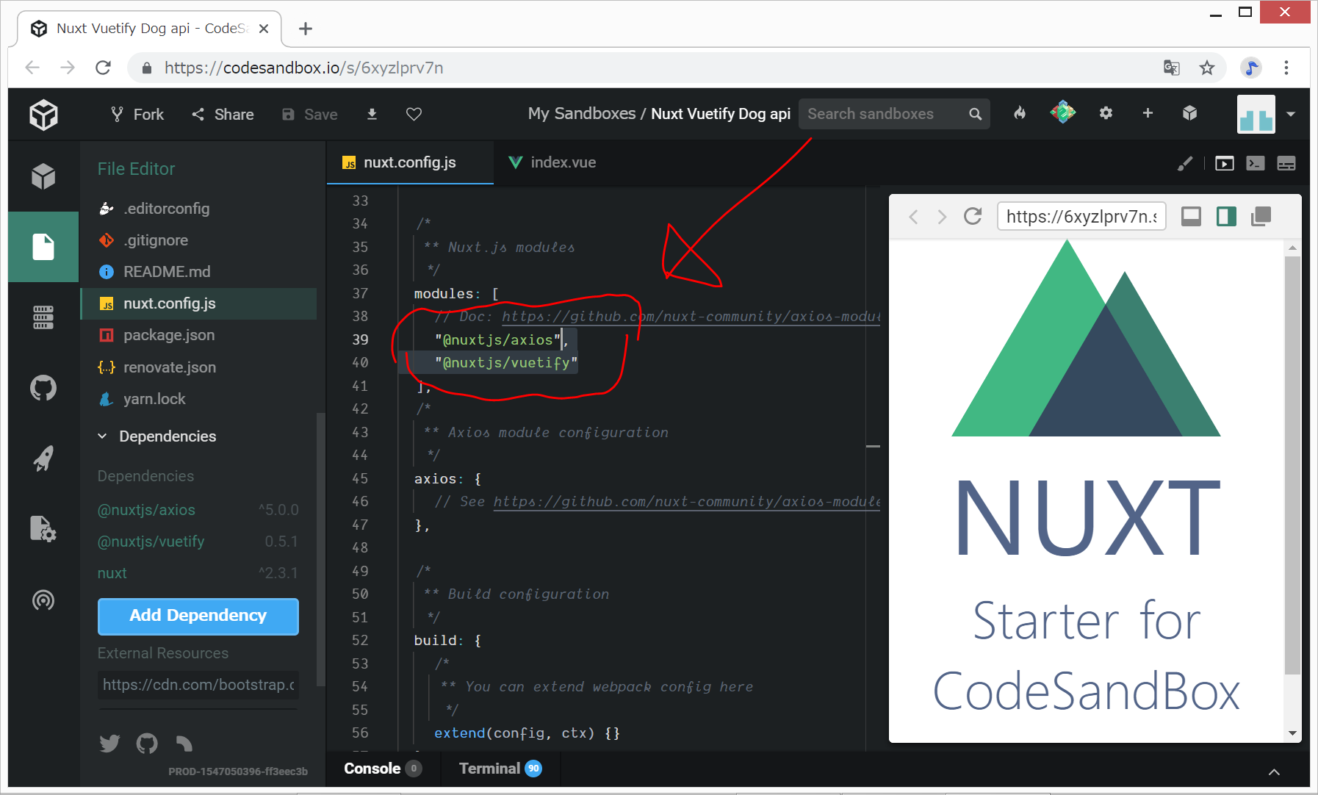Click the like heart icon
Viewport: 1318px width, 795px height.
pyautogui.click(x=414, y=114)
